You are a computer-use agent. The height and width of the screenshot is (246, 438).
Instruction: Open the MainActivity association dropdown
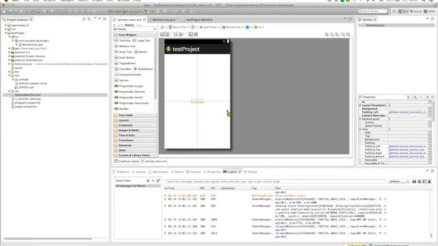click(233, 27)
